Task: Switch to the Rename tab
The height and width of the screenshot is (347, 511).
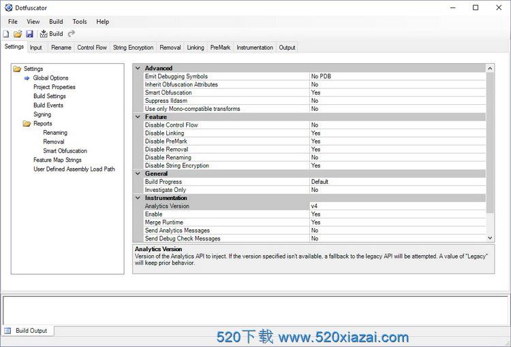Action: 61,48
